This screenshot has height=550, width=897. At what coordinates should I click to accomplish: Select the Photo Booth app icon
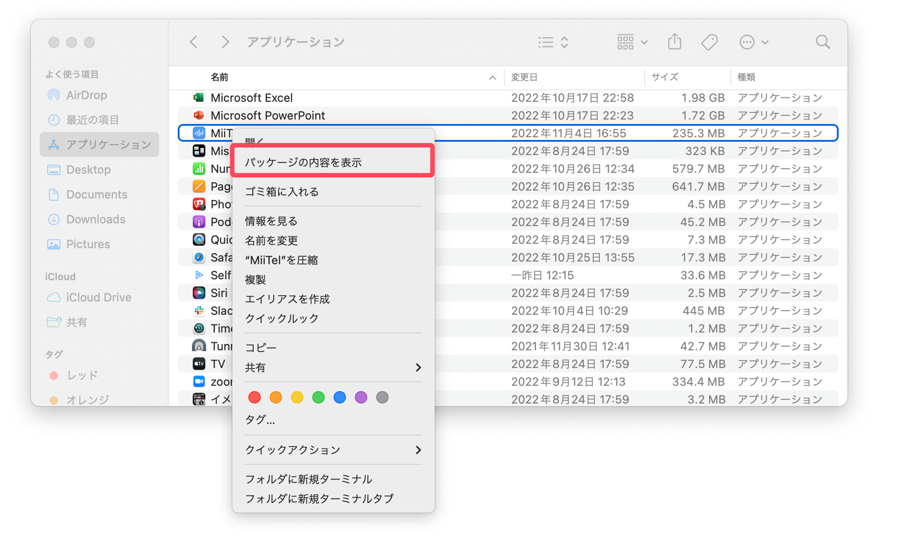pos(199,204)
